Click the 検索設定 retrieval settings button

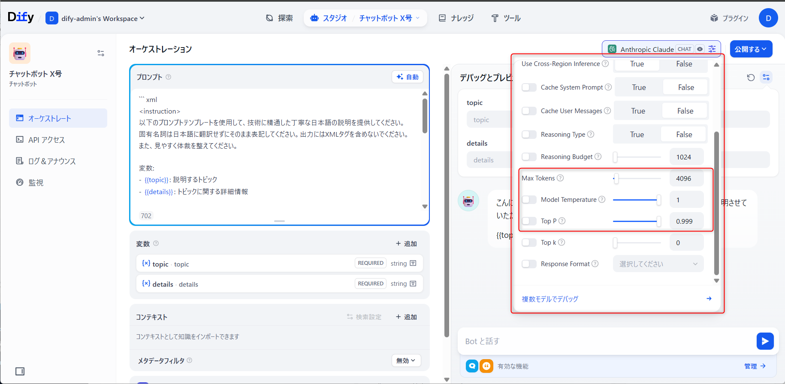coord(364,317)
